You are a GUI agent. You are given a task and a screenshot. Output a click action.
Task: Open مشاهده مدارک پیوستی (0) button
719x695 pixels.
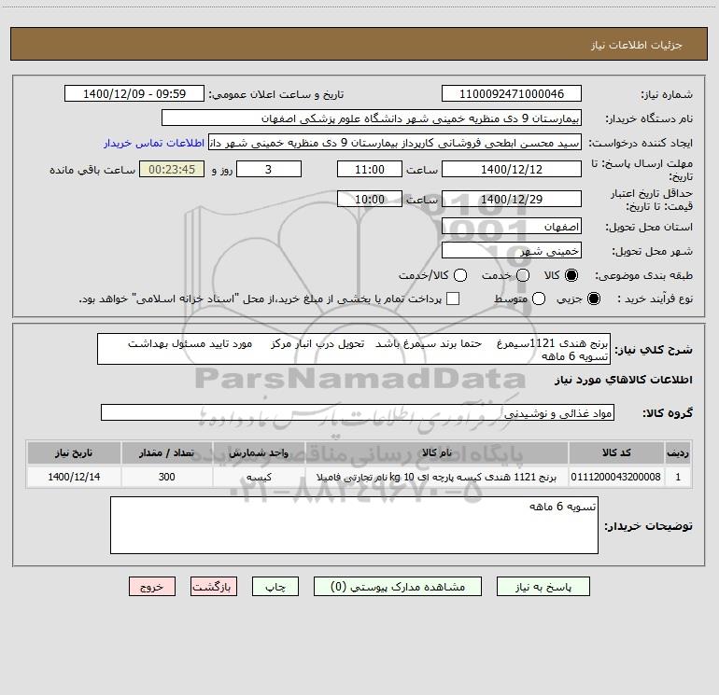click(398, 587)
